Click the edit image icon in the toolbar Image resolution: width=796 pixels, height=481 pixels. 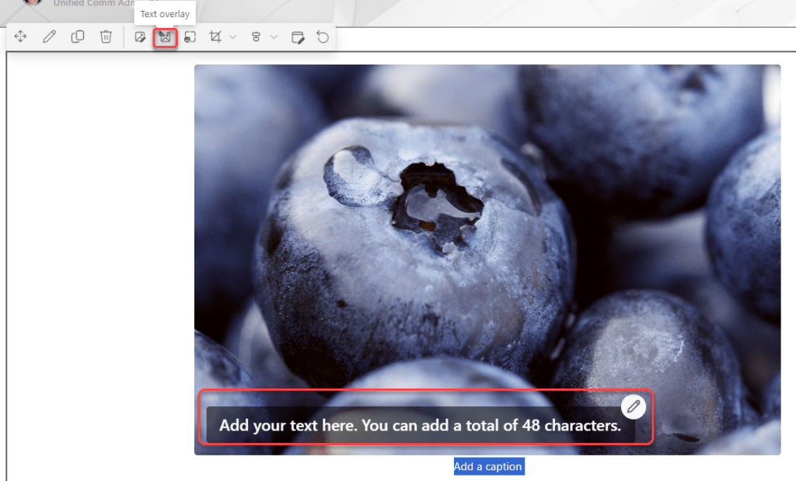(140, 37)
